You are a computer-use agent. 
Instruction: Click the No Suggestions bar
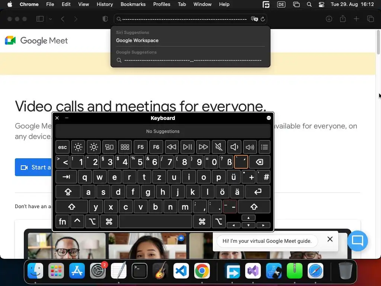pyautogui.click(x=163, y=131)
